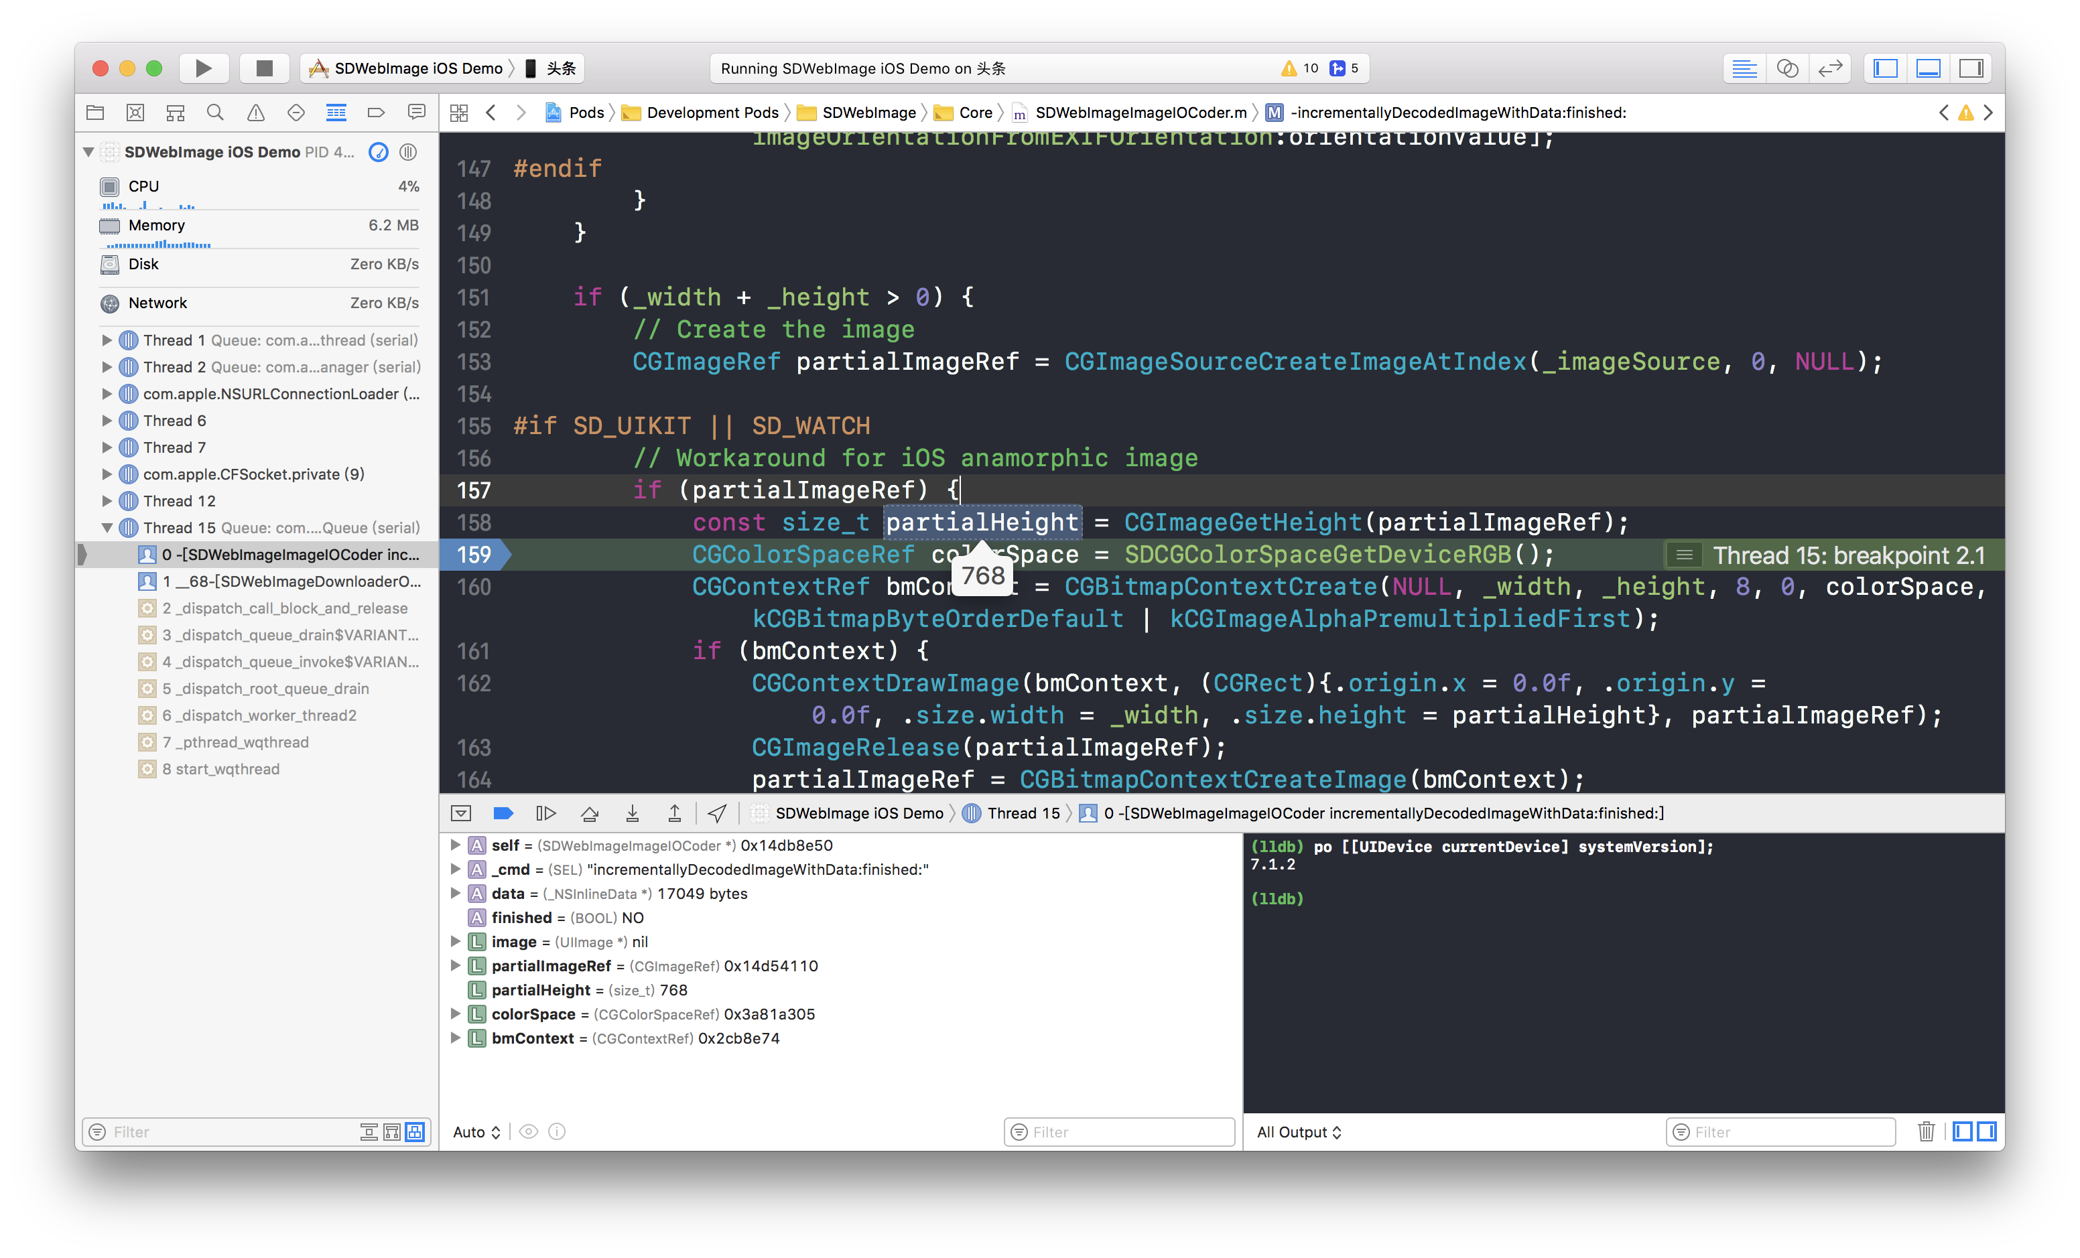Collapse Thread 15 disclosure triangle
Image resolution: width=2080 pixels, height=1258 pixels.
coord(107,528)
